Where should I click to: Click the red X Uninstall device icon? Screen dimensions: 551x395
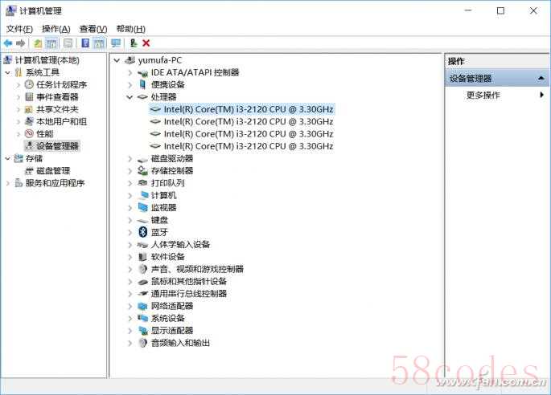(146, 43)
